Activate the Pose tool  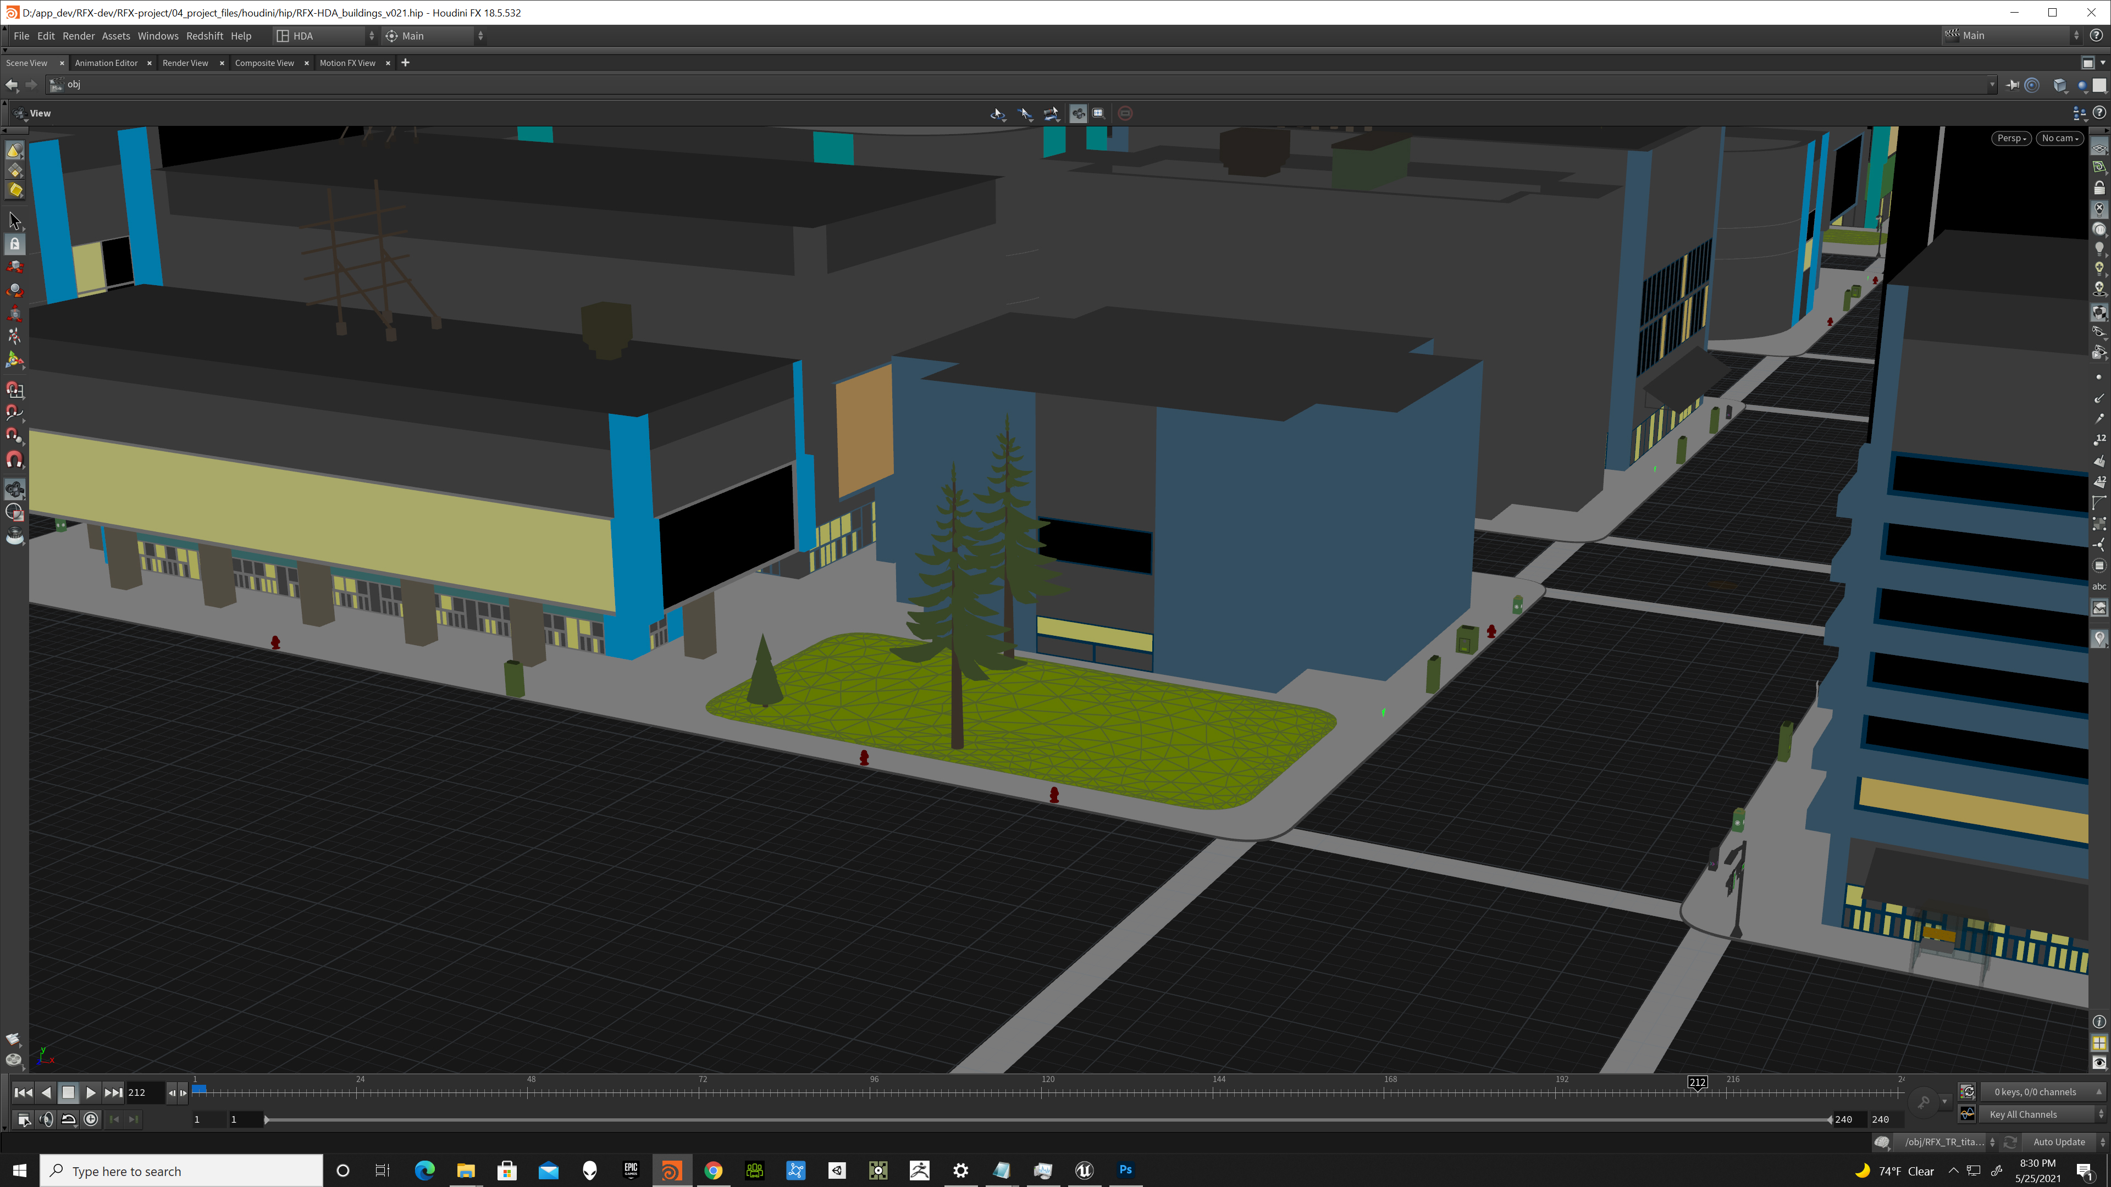pos(15,336)
